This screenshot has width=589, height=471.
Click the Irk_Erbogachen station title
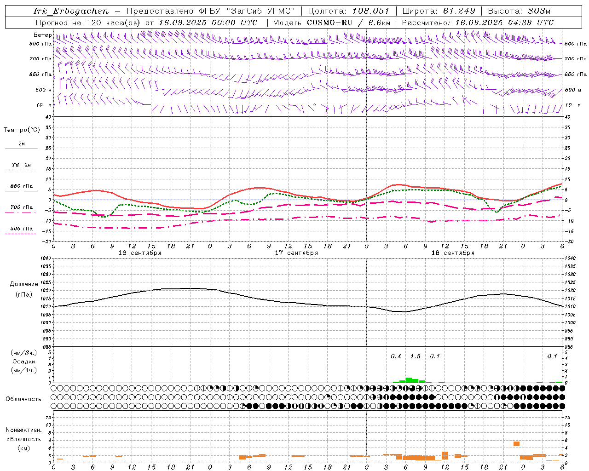click(71, 11)
